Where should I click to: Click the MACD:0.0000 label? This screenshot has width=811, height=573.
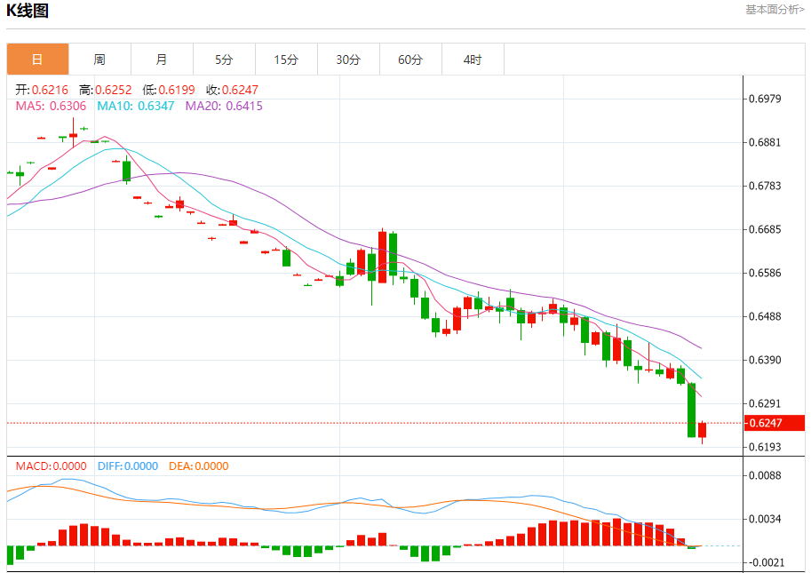pyautogui.click(x=51, y=466)
